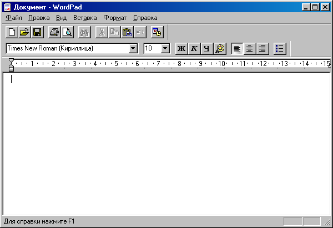Click the left indent marker below the ruler
Viewport: 333px width, 228px height.
pos(11,69)
